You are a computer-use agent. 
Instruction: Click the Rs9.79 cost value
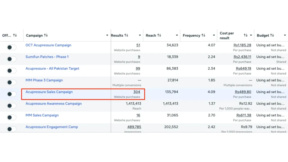point(246,127)
